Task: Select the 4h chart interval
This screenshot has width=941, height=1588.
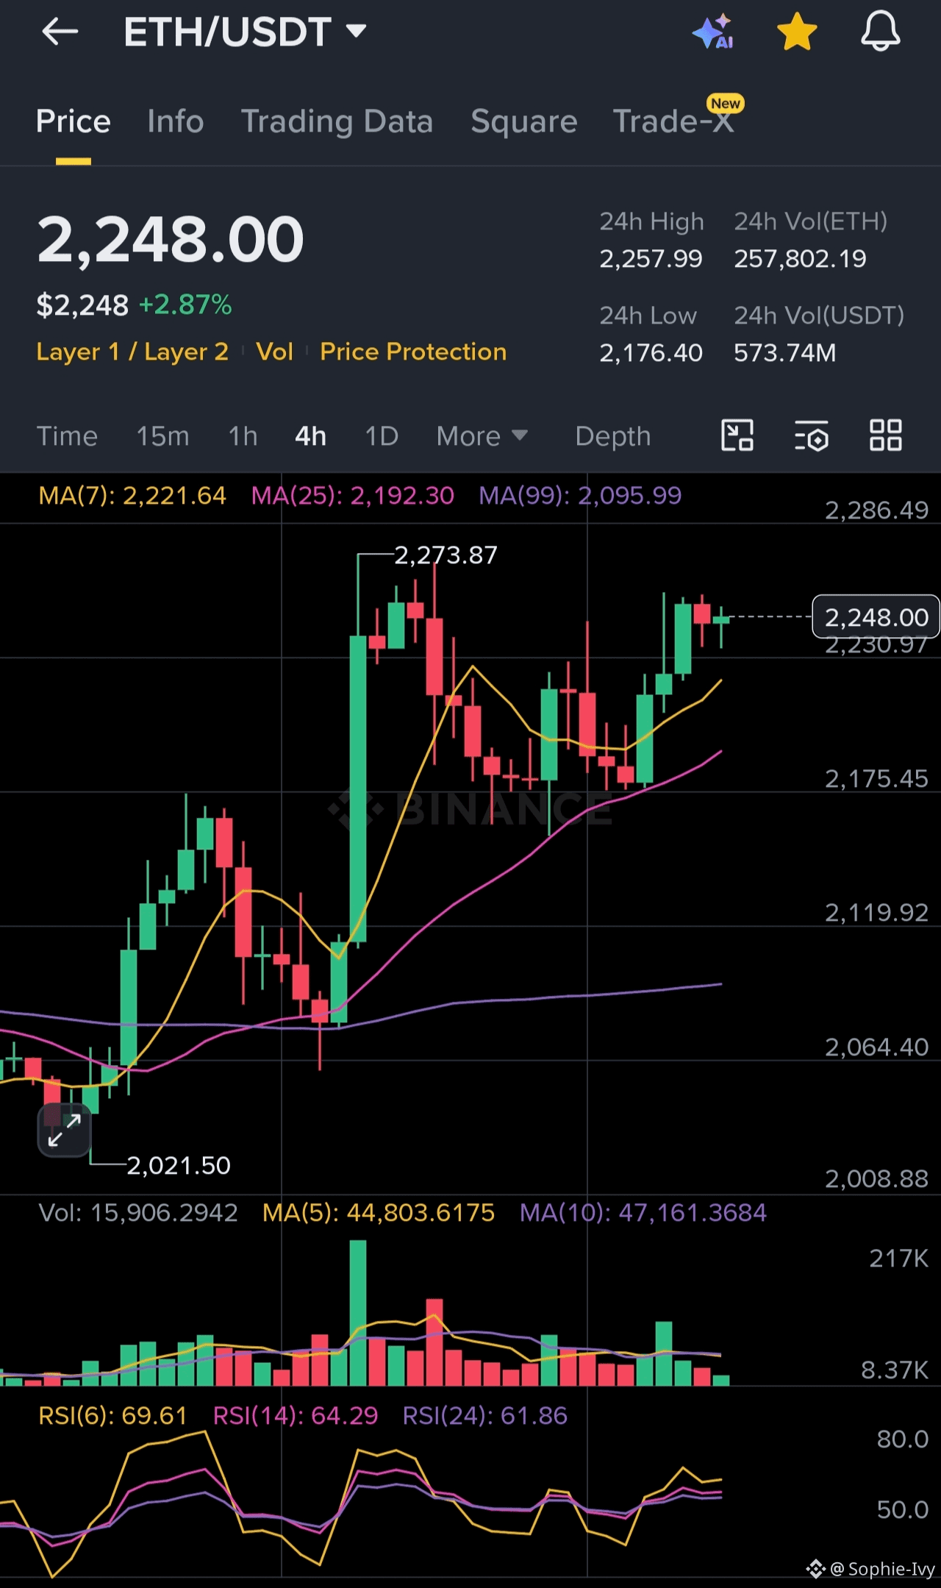Action: pyautogui.click(x=310, y=436)
